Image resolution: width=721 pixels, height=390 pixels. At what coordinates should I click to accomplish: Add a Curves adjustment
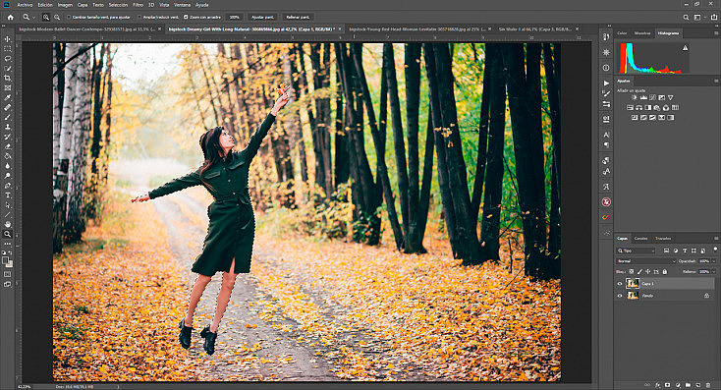point(652,97)
